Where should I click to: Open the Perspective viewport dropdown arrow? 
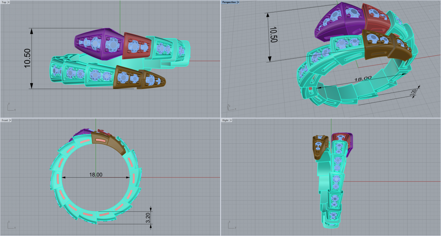point(238,2)
